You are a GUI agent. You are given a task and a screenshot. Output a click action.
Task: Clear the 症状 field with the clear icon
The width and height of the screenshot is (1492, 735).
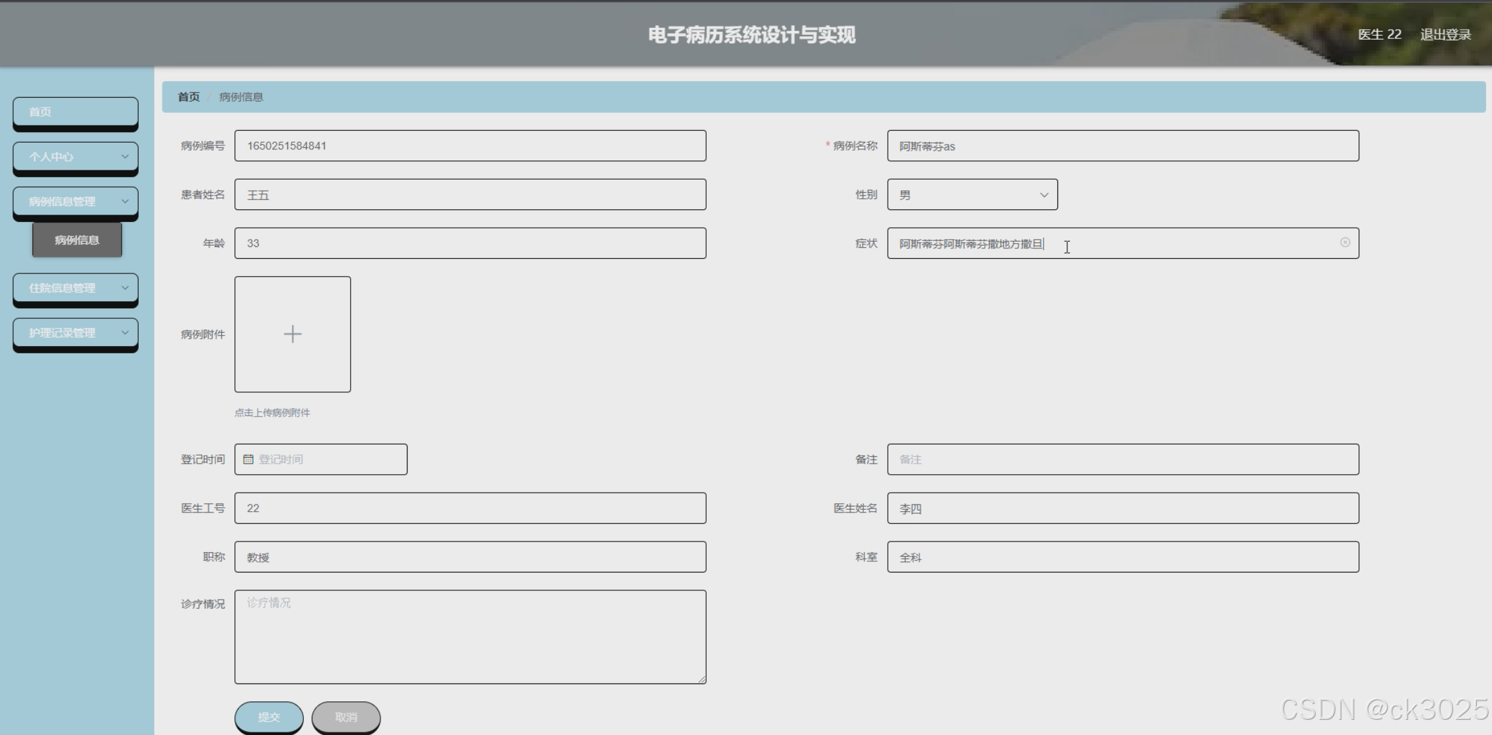[x=1345, y=242]
